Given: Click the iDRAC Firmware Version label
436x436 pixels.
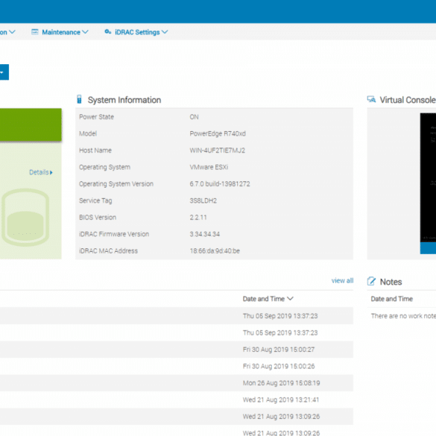Looking at the screenshot, I should point(114,234).
